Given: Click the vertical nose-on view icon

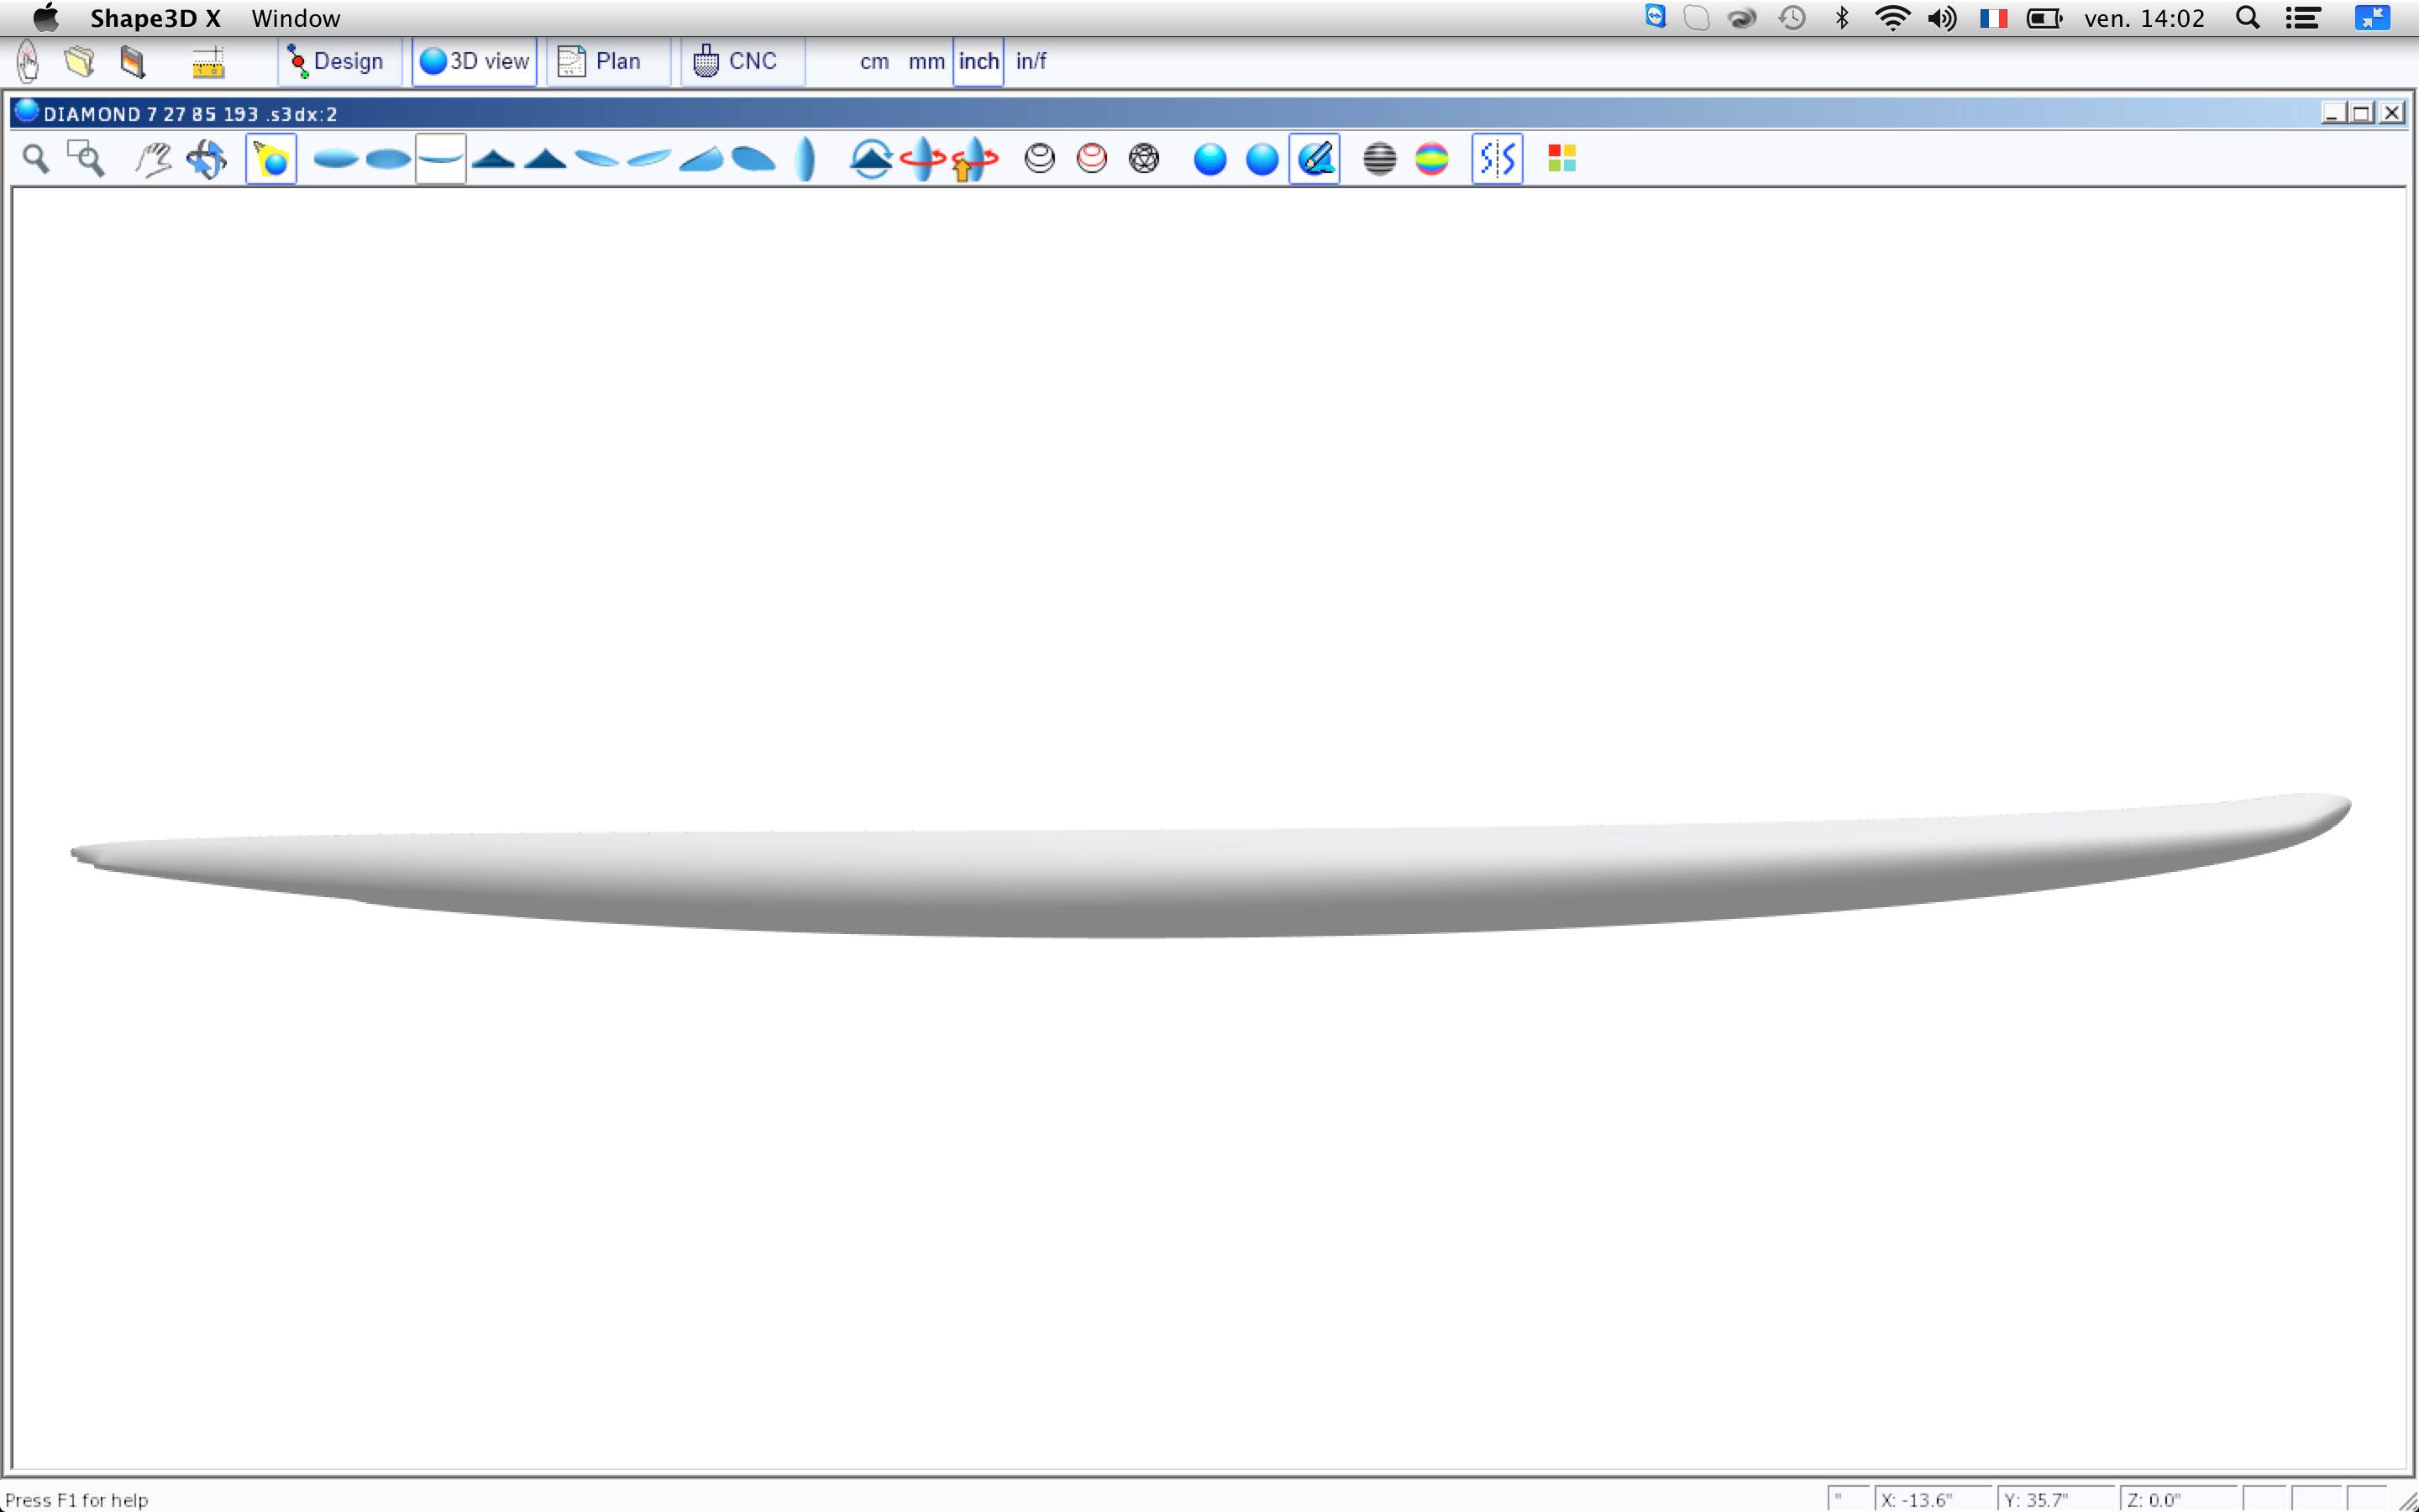Looking at the screenshot, I should pos(805,159).
